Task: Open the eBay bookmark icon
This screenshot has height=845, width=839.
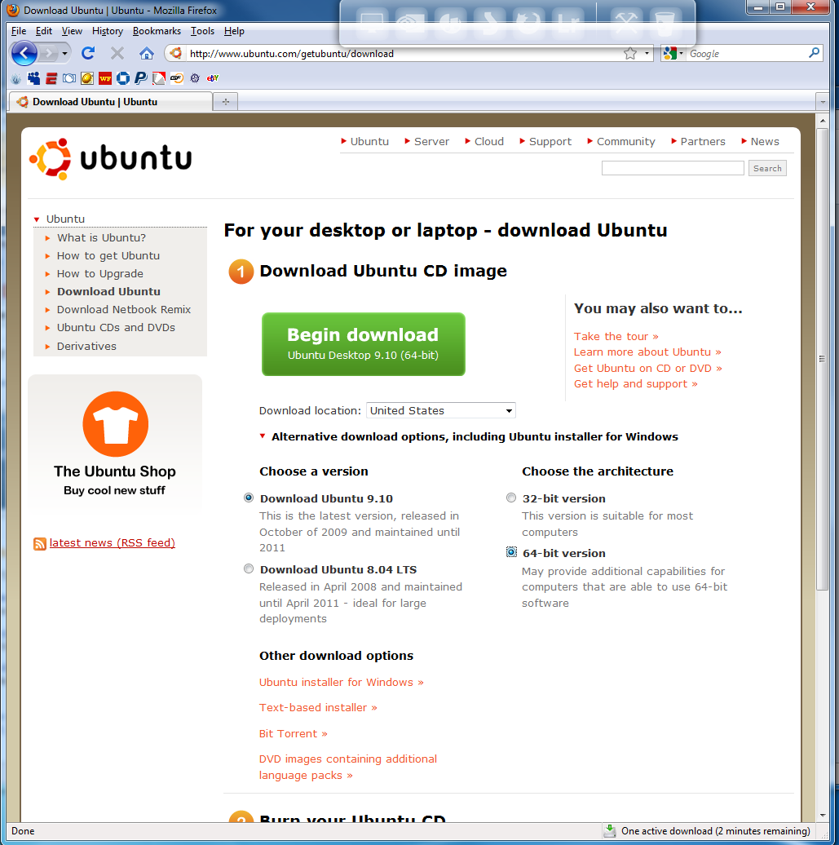Action: [213, 78]
